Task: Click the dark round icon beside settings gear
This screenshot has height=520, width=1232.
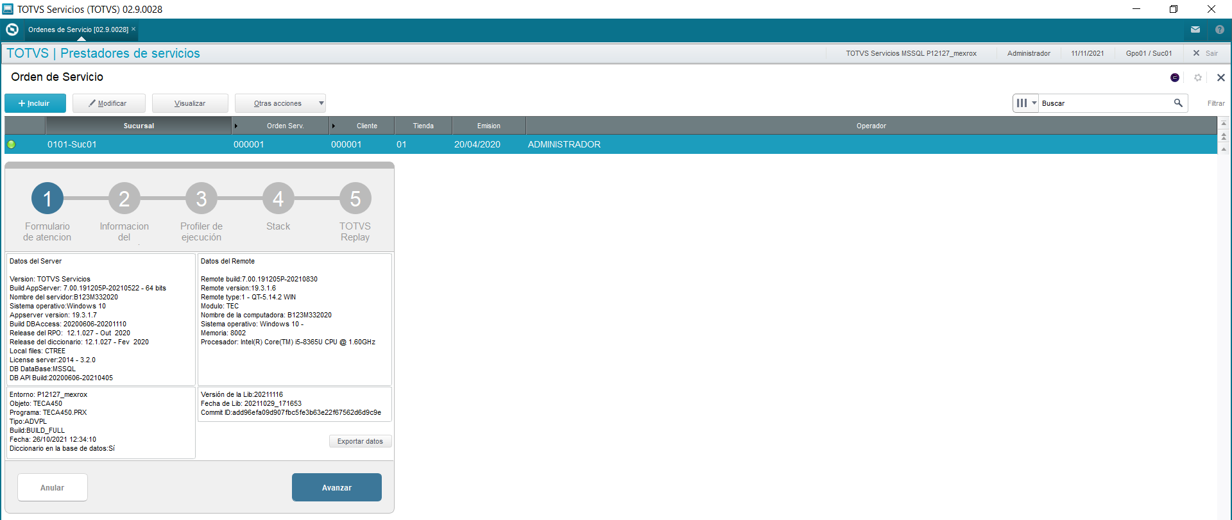Action: [x=1175, y=78]
